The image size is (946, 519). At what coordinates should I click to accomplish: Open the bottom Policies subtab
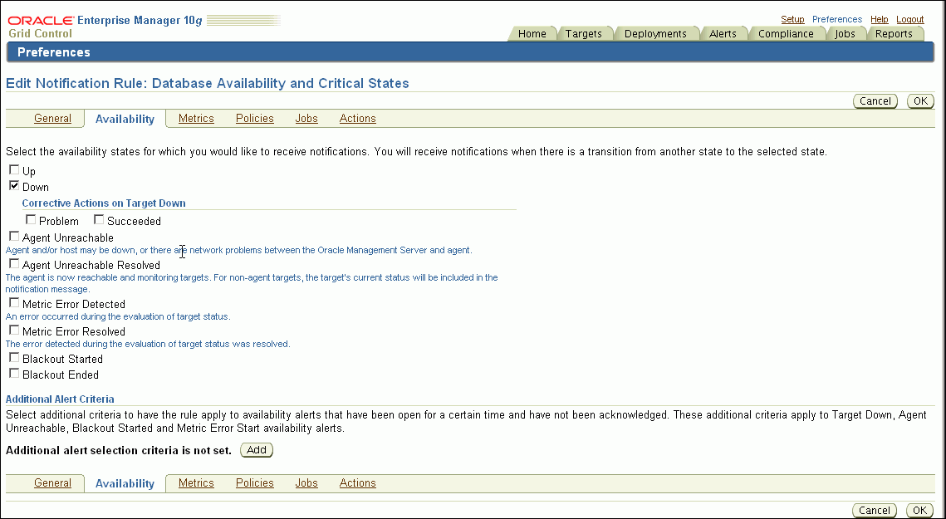pos(255,482)
